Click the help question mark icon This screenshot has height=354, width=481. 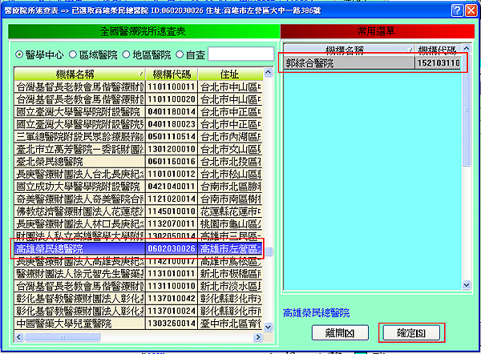click(x=456, y=8)
